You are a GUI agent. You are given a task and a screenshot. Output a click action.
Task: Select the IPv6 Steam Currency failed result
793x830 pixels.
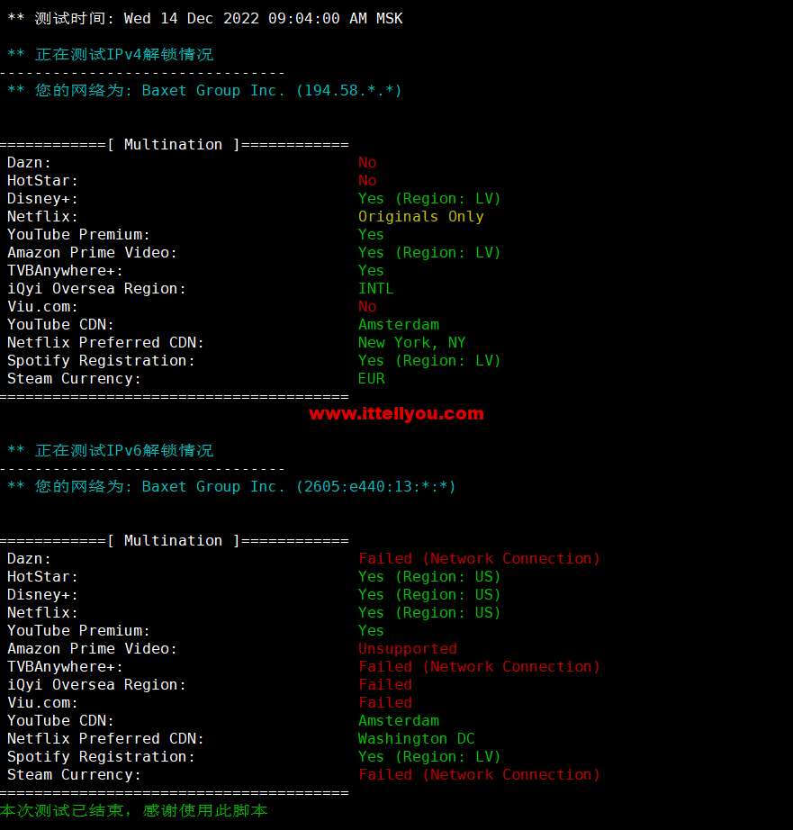tap(479, 774)
